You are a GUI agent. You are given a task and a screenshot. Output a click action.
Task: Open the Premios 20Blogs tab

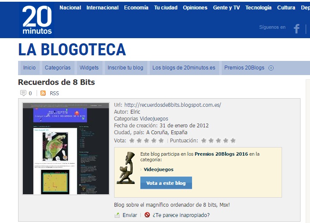click(x=244, y=68)
